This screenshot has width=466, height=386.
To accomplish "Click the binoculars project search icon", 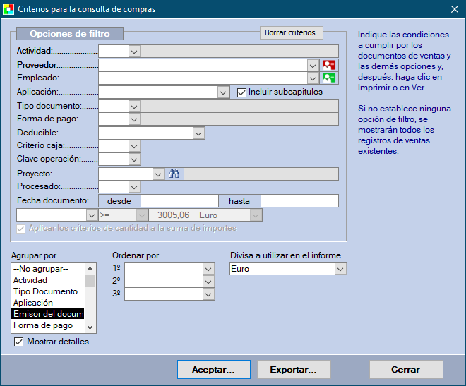I will [174, 174].
